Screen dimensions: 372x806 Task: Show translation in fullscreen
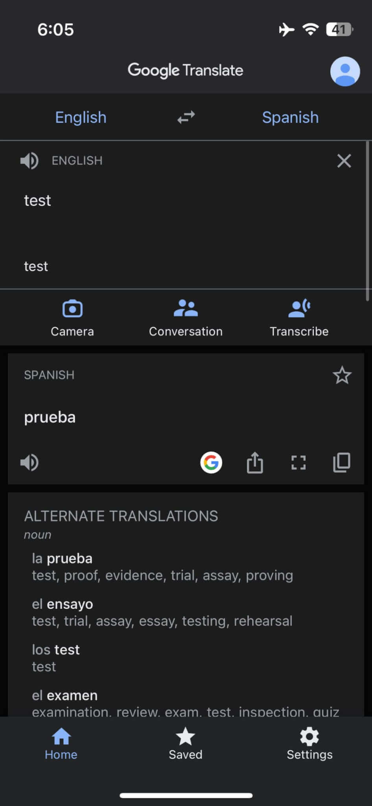click(x=298, y=462)
